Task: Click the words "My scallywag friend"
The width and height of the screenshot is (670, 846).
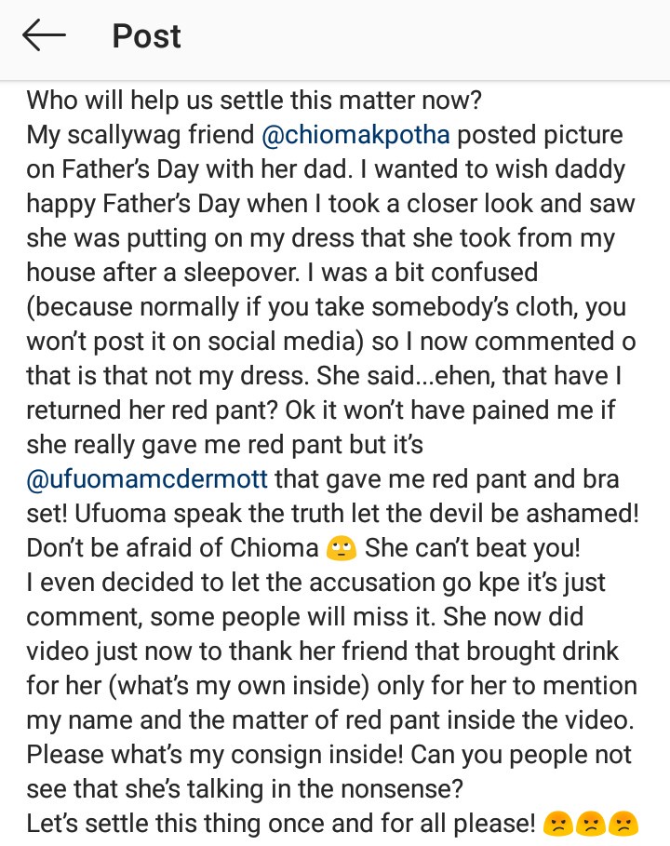Action: [140, 135]
